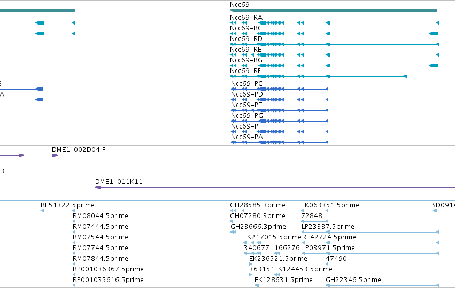Select the EK124453.5prime EST label
Screen dimensions: 455x288
pyautogui.click(x=303, y=269)
